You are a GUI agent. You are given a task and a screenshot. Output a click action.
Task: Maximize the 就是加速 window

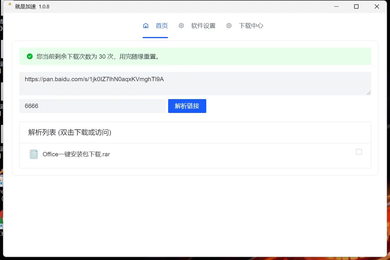[x=356, y=6]
